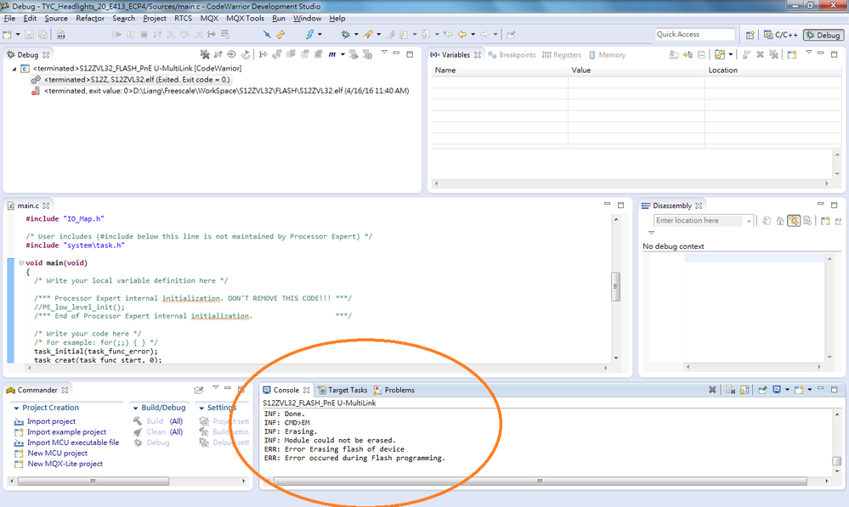Open the Enter location here combo dropdown
The width and height of the screenshot is (849, 507).
pos(749,221)
